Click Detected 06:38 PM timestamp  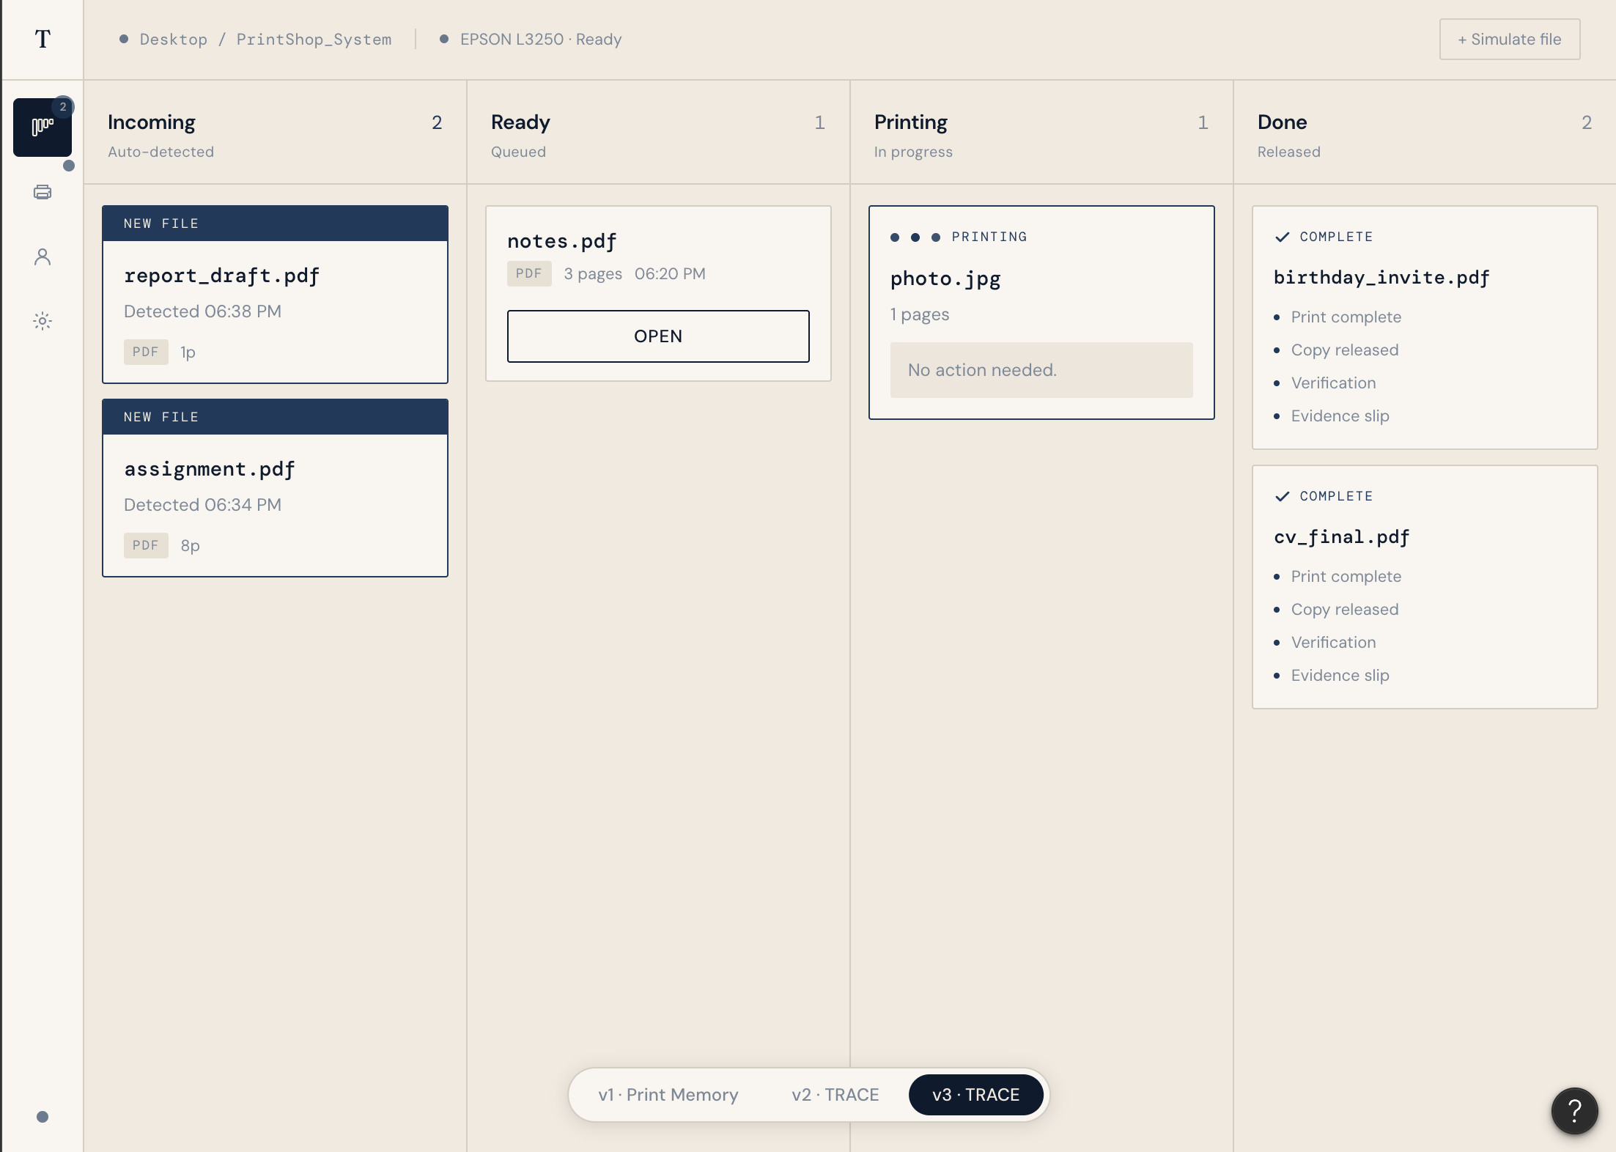click(x=202, y=311)
